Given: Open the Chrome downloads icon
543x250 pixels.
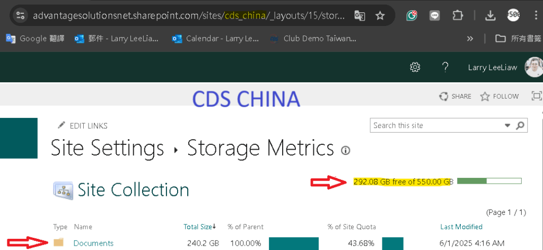Looking at the screenshot, I should [490, 15].
